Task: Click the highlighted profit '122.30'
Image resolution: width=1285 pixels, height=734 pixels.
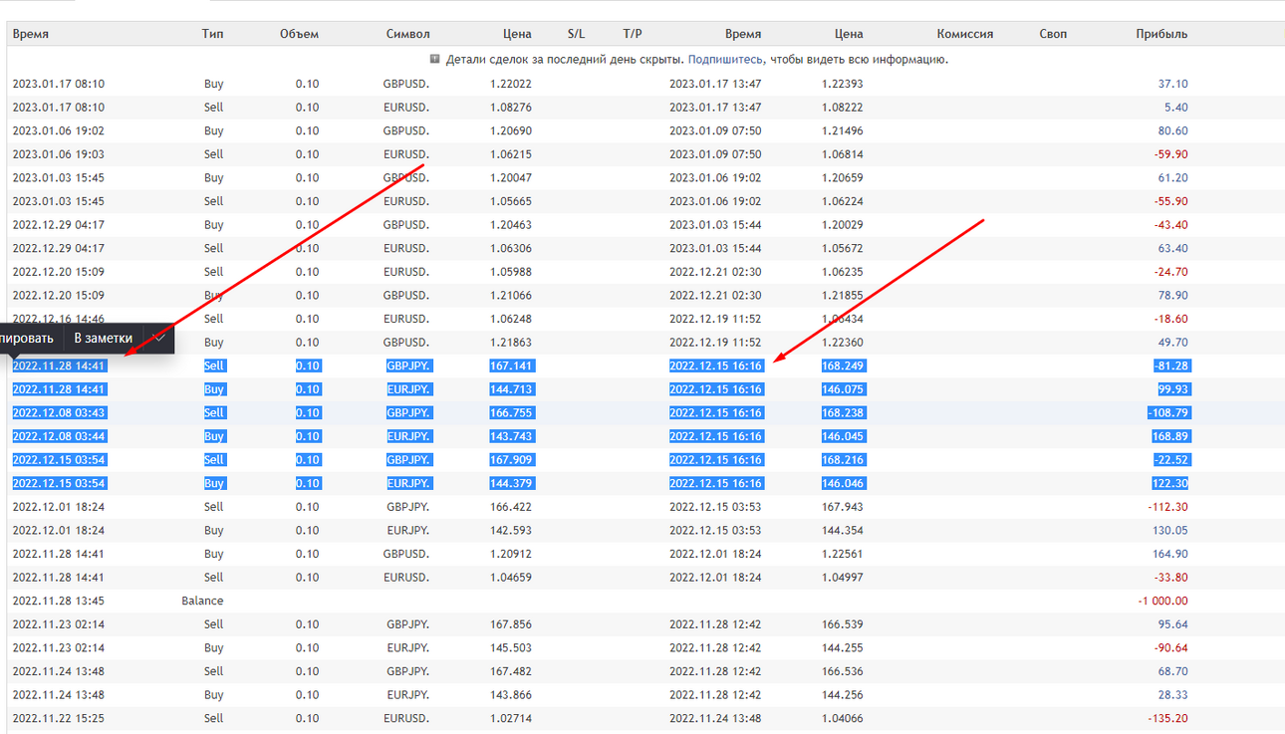Action: (1169, 483)
